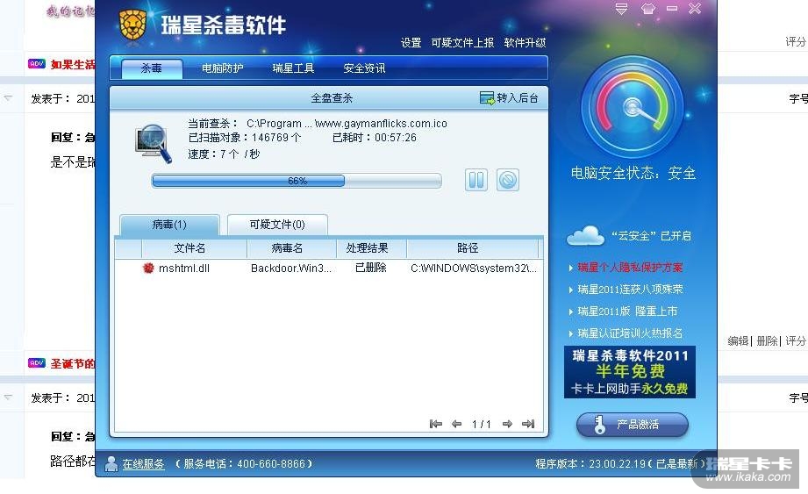Click the 产品激活 activation button
The image size is (808, 494).
point(633,425)
